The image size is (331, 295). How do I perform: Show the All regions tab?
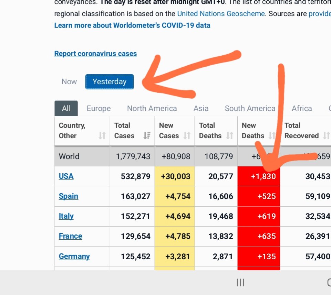click(x=66, y=109)
